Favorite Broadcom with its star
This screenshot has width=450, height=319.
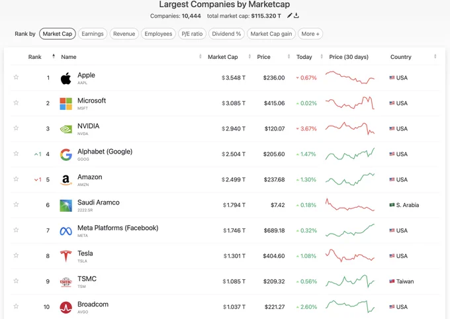pos(16,306)
